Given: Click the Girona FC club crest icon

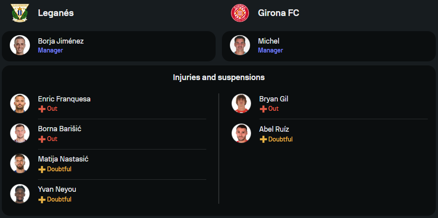Looking at the screenshot, I should coord(240,13).
